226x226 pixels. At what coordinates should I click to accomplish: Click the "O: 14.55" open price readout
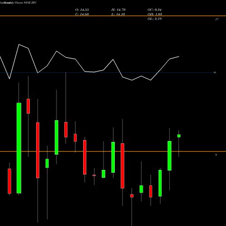coord(82,10)
